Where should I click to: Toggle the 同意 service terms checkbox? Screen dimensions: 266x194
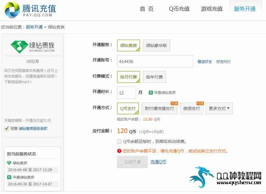click(x=7, y=128)
